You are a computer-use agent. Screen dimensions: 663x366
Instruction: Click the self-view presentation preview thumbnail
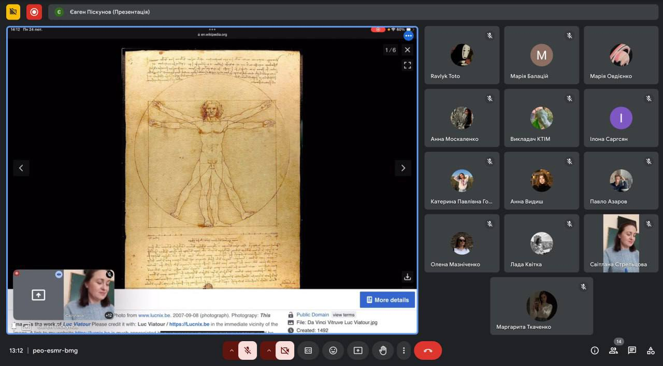tap(38, 295)
